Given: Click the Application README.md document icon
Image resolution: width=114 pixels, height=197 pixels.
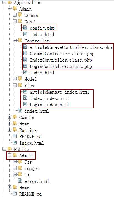Looking at the screenshot, I should click(x=15, y=136).
